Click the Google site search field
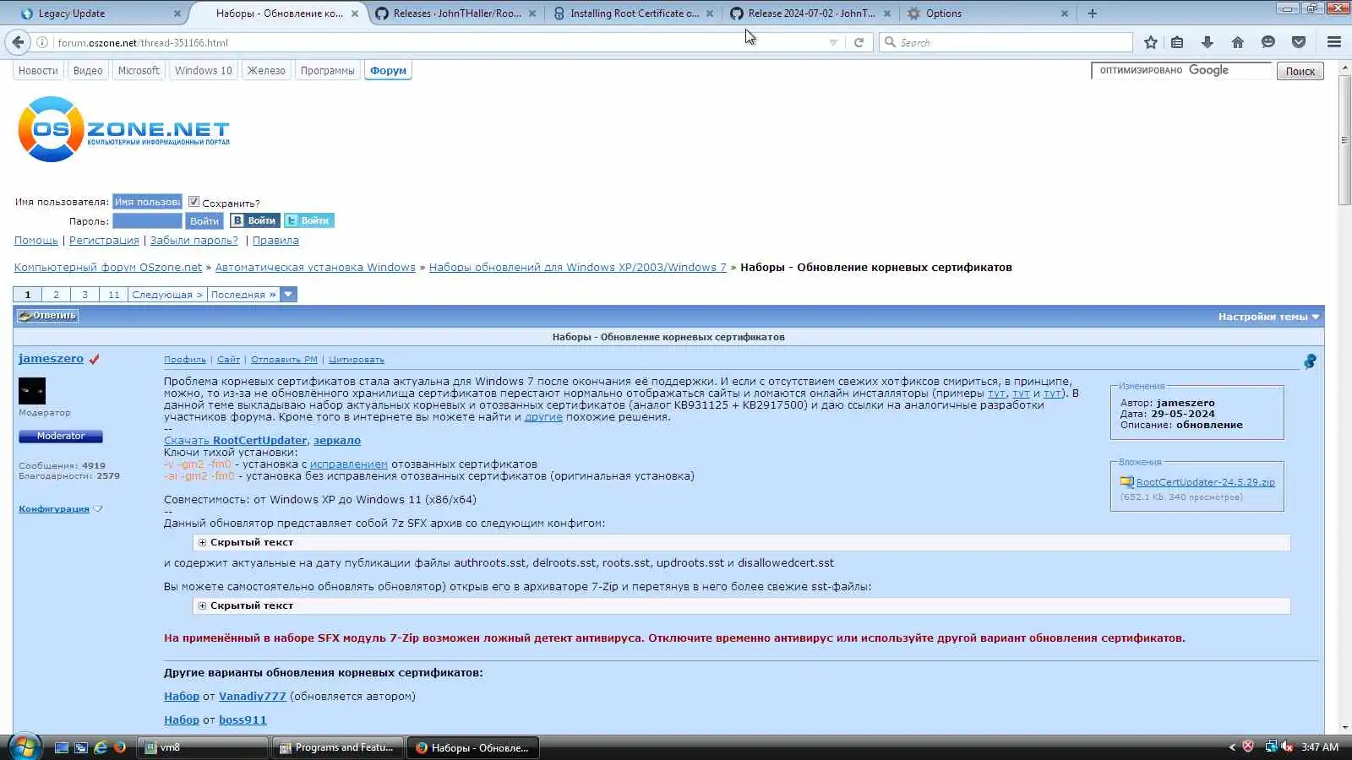Viewport: 1352px width, 760px height. tap(1181, 71)
